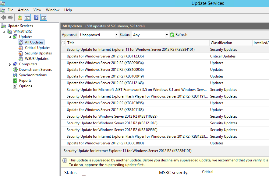Click the Options list icon
Viewport: 269px width, 176px height.
(15, 86)
